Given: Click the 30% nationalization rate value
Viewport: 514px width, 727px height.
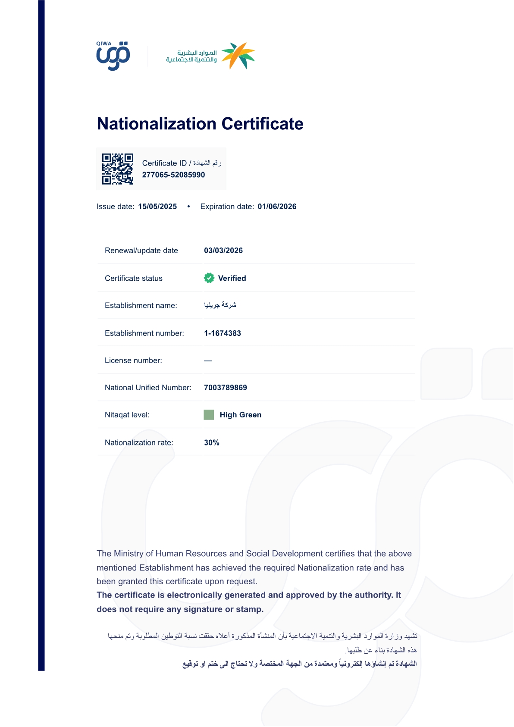Looking at the screenshot, I should (x=212, y=443).
